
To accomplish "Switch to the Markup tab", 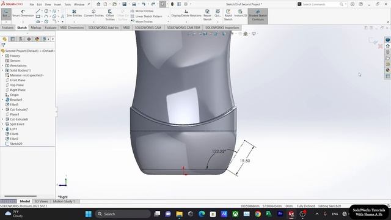I will coord(36,28).
